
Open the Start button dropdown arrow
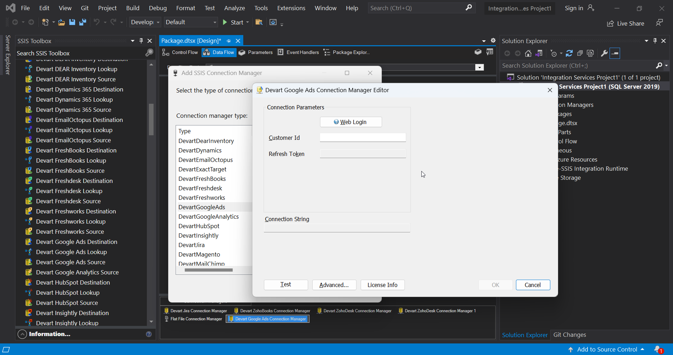247,22
